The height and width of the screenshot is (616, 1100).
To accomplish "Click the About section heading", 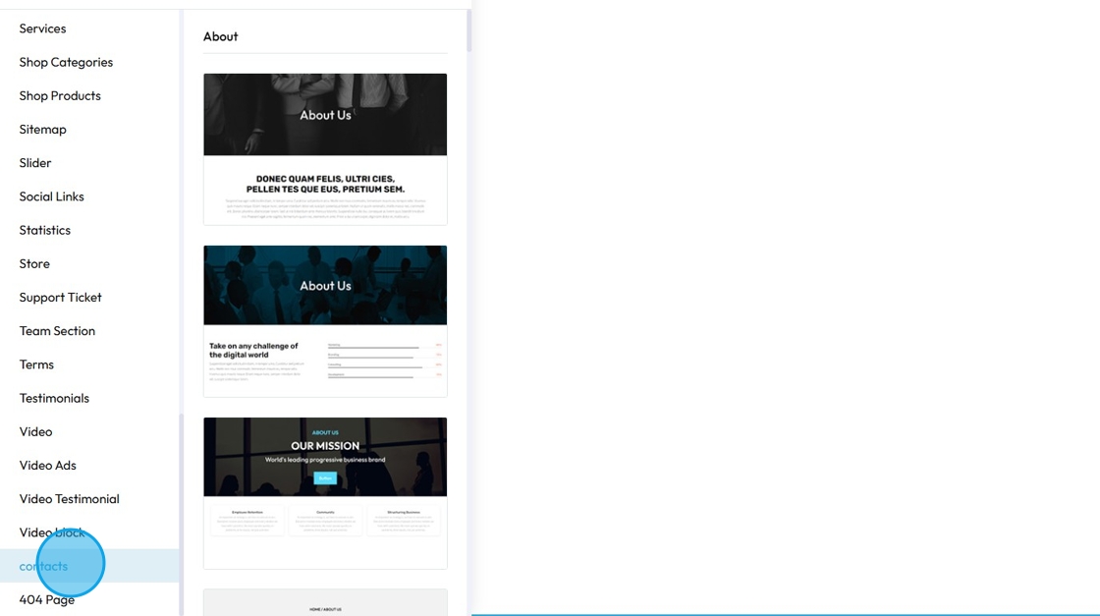I will [x=221, y=36].
